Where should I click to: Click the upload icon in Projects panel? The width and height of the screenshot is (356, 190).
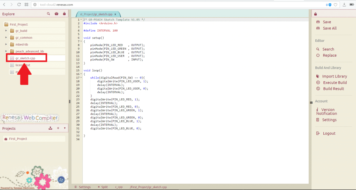point(50,128)
